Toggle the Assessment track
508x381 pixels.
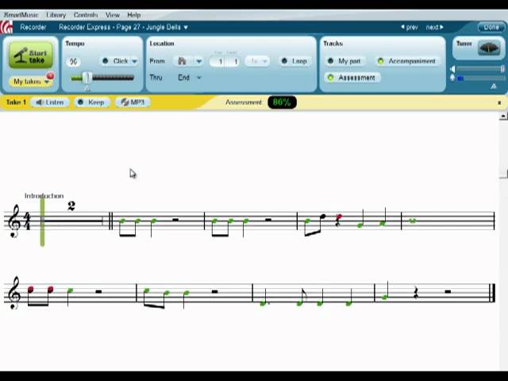click(x=352, y=78)
